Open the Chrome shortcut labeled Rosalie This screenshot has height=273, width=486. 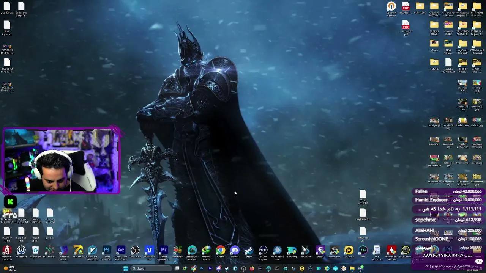point(221,253)
